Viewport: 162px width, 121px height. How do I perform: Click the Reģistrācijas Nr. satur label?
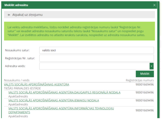pos(20,58)
